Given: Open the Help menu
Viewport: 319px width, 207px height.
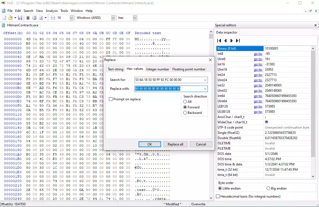Looking at the screenshot, I should (x=89, y=11).
